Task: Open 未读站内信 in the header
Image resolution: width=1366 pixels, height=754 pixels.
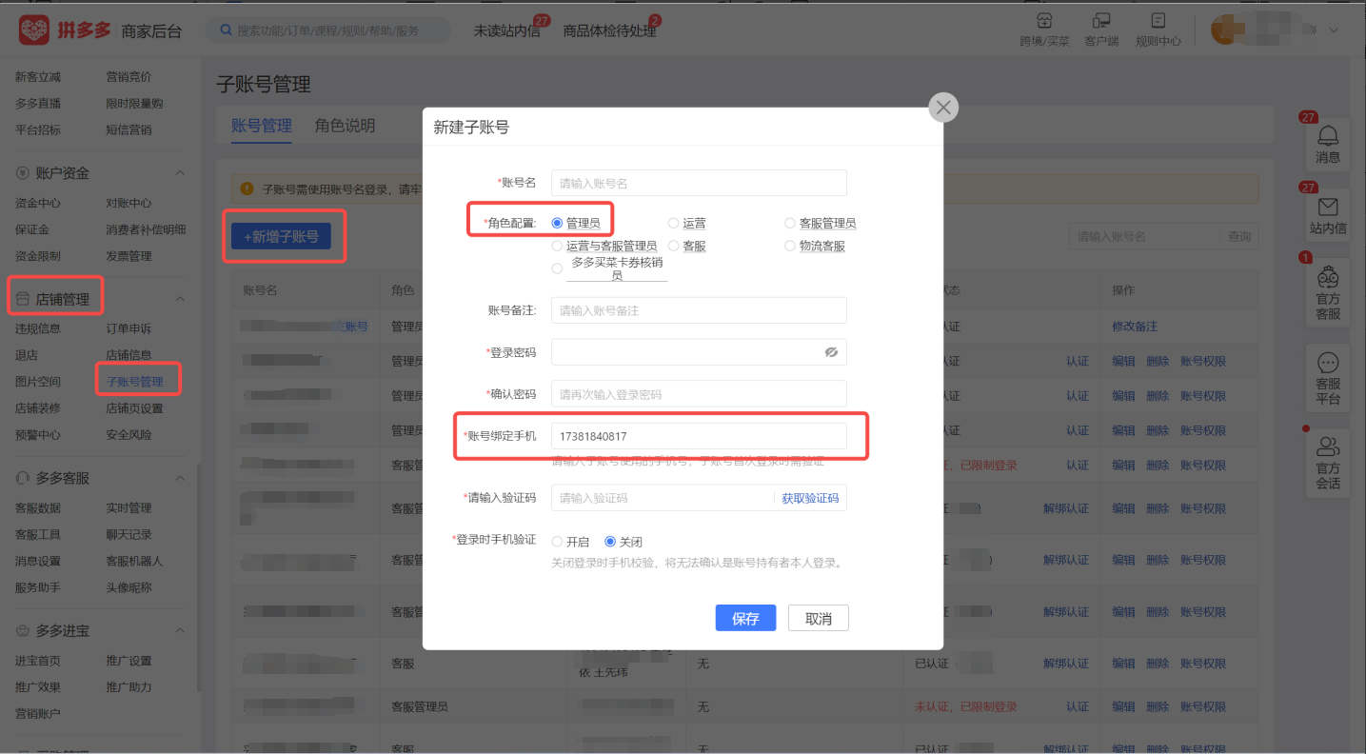Action: click(x=506, y=30)
